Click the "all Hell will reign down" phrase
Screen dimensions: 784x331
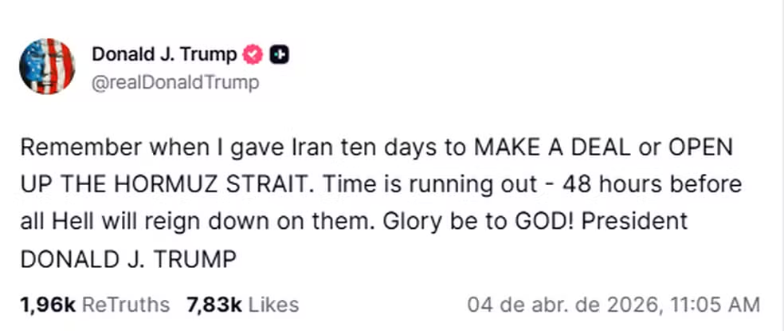tap(130, 222)
